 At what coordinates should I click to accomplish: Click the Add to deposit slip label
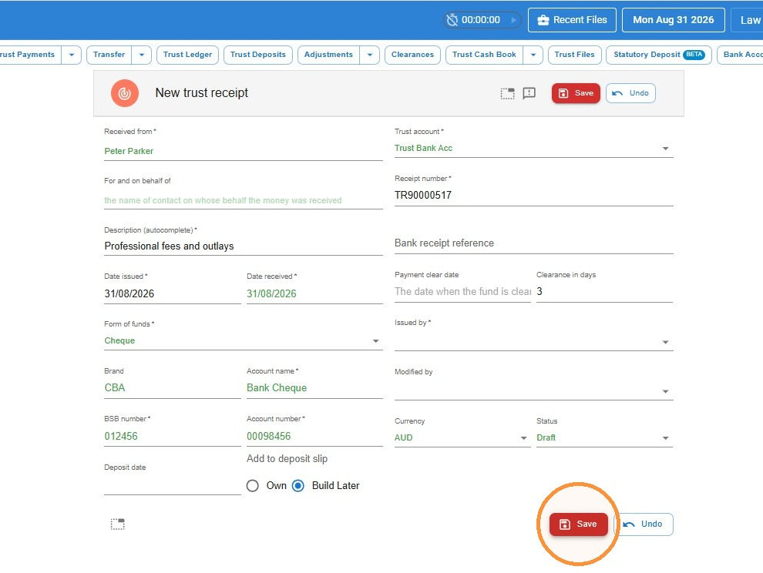click(x=287, y=458)
